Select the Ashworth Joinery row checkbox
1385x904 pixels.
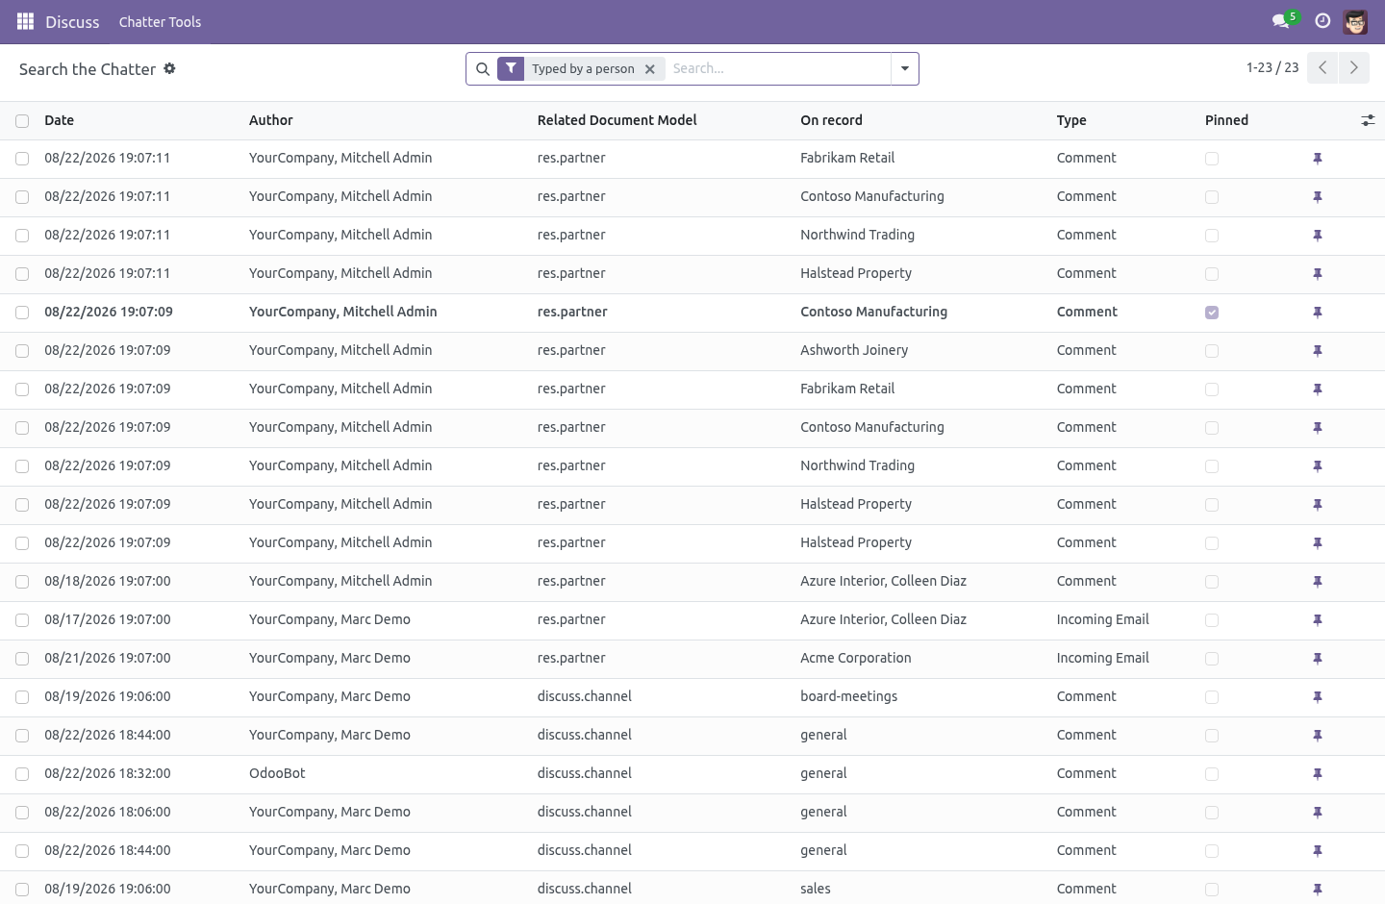tap(22, 351)
